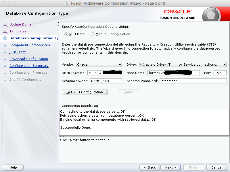Screen dimensions: 230x172
Task: Click Next to continue the wizard
Action: point(171,167)
